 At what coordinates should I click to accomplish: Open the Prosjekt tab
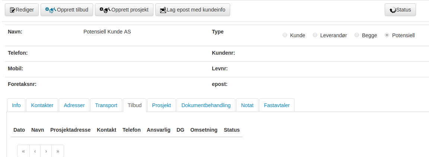[161, 105]
